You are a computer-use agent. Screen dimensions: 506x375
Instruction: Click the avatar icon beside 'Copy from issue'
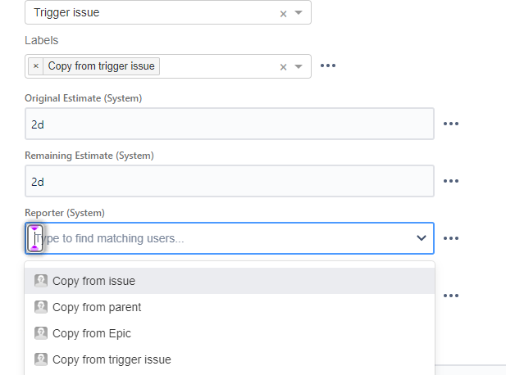click(x=41, y=281)
